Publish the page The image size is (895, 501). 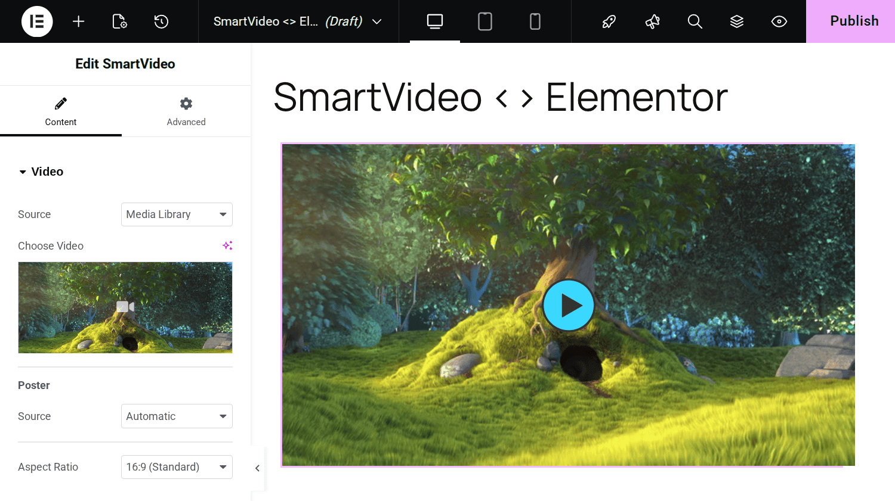pos(854,21)
